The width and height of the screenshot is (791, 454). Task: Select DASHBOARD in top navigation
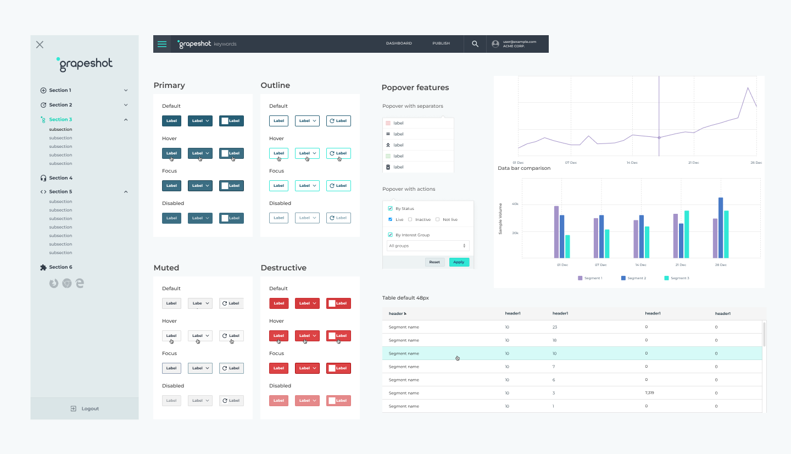click(x=399, y=43)
